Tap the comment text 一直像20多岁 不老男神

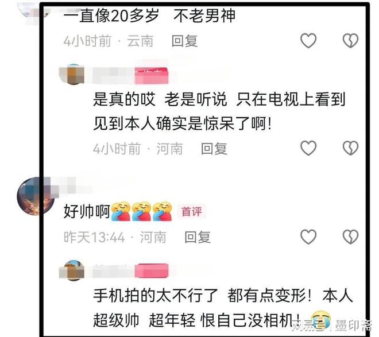pos(150,16)
